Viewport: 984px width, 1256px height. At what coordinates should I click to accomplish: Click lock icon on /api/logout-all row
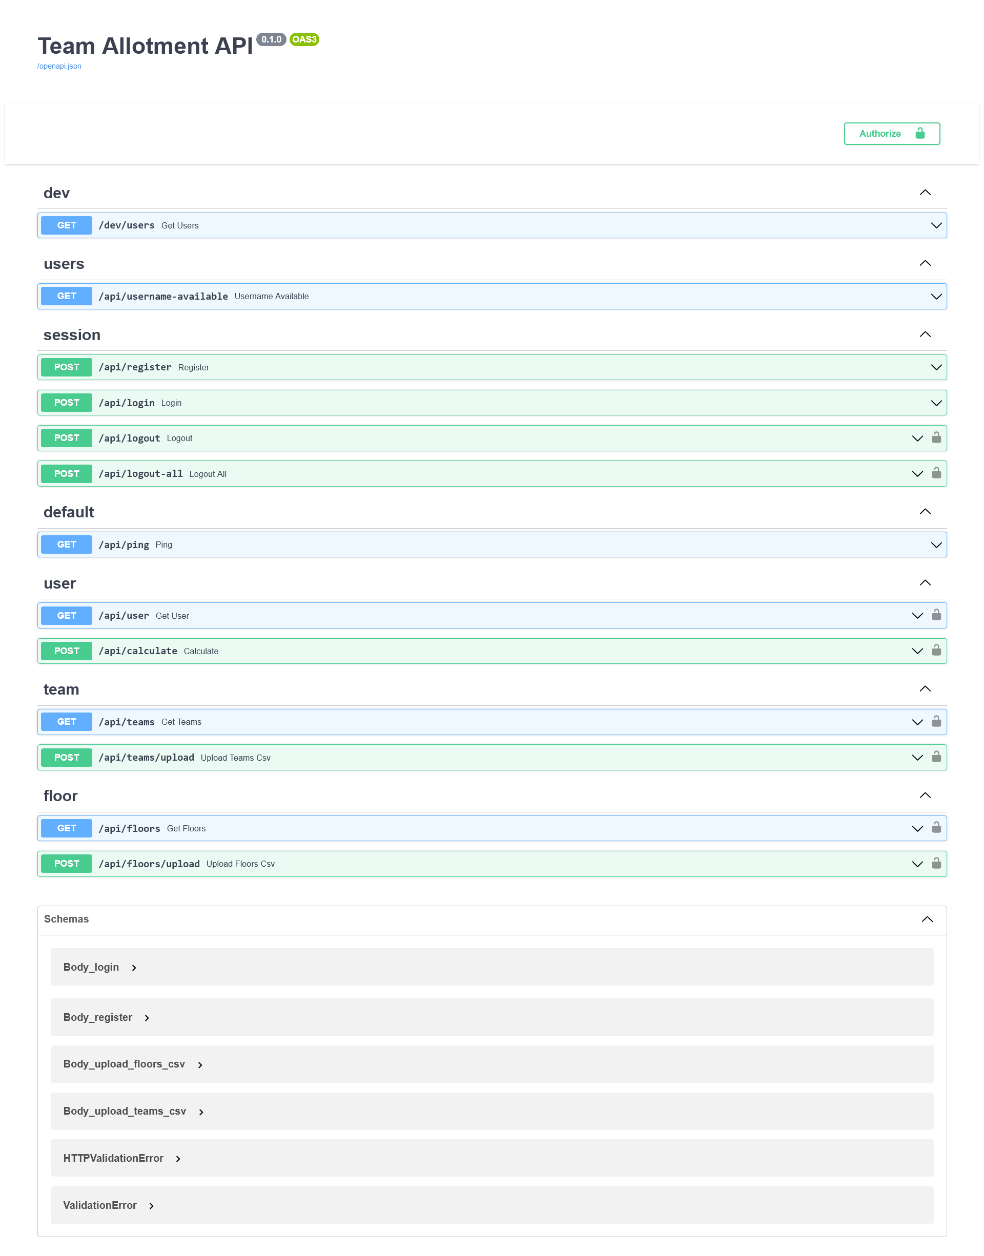coord(936,473)
